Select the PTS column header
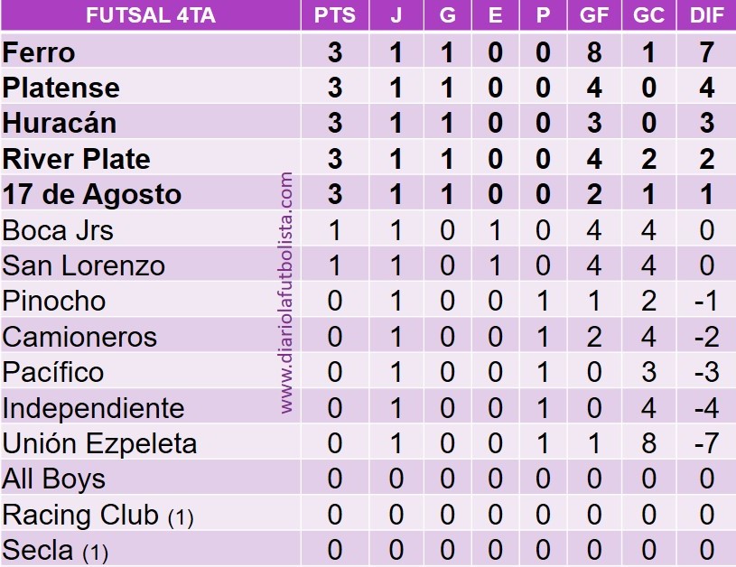736x567 pixels. [334, 16]
